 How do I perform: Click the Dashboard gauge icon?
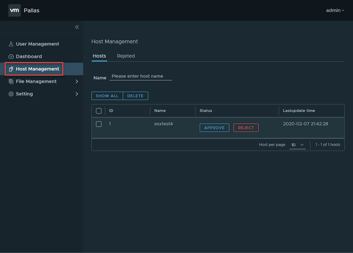(11, 56)
